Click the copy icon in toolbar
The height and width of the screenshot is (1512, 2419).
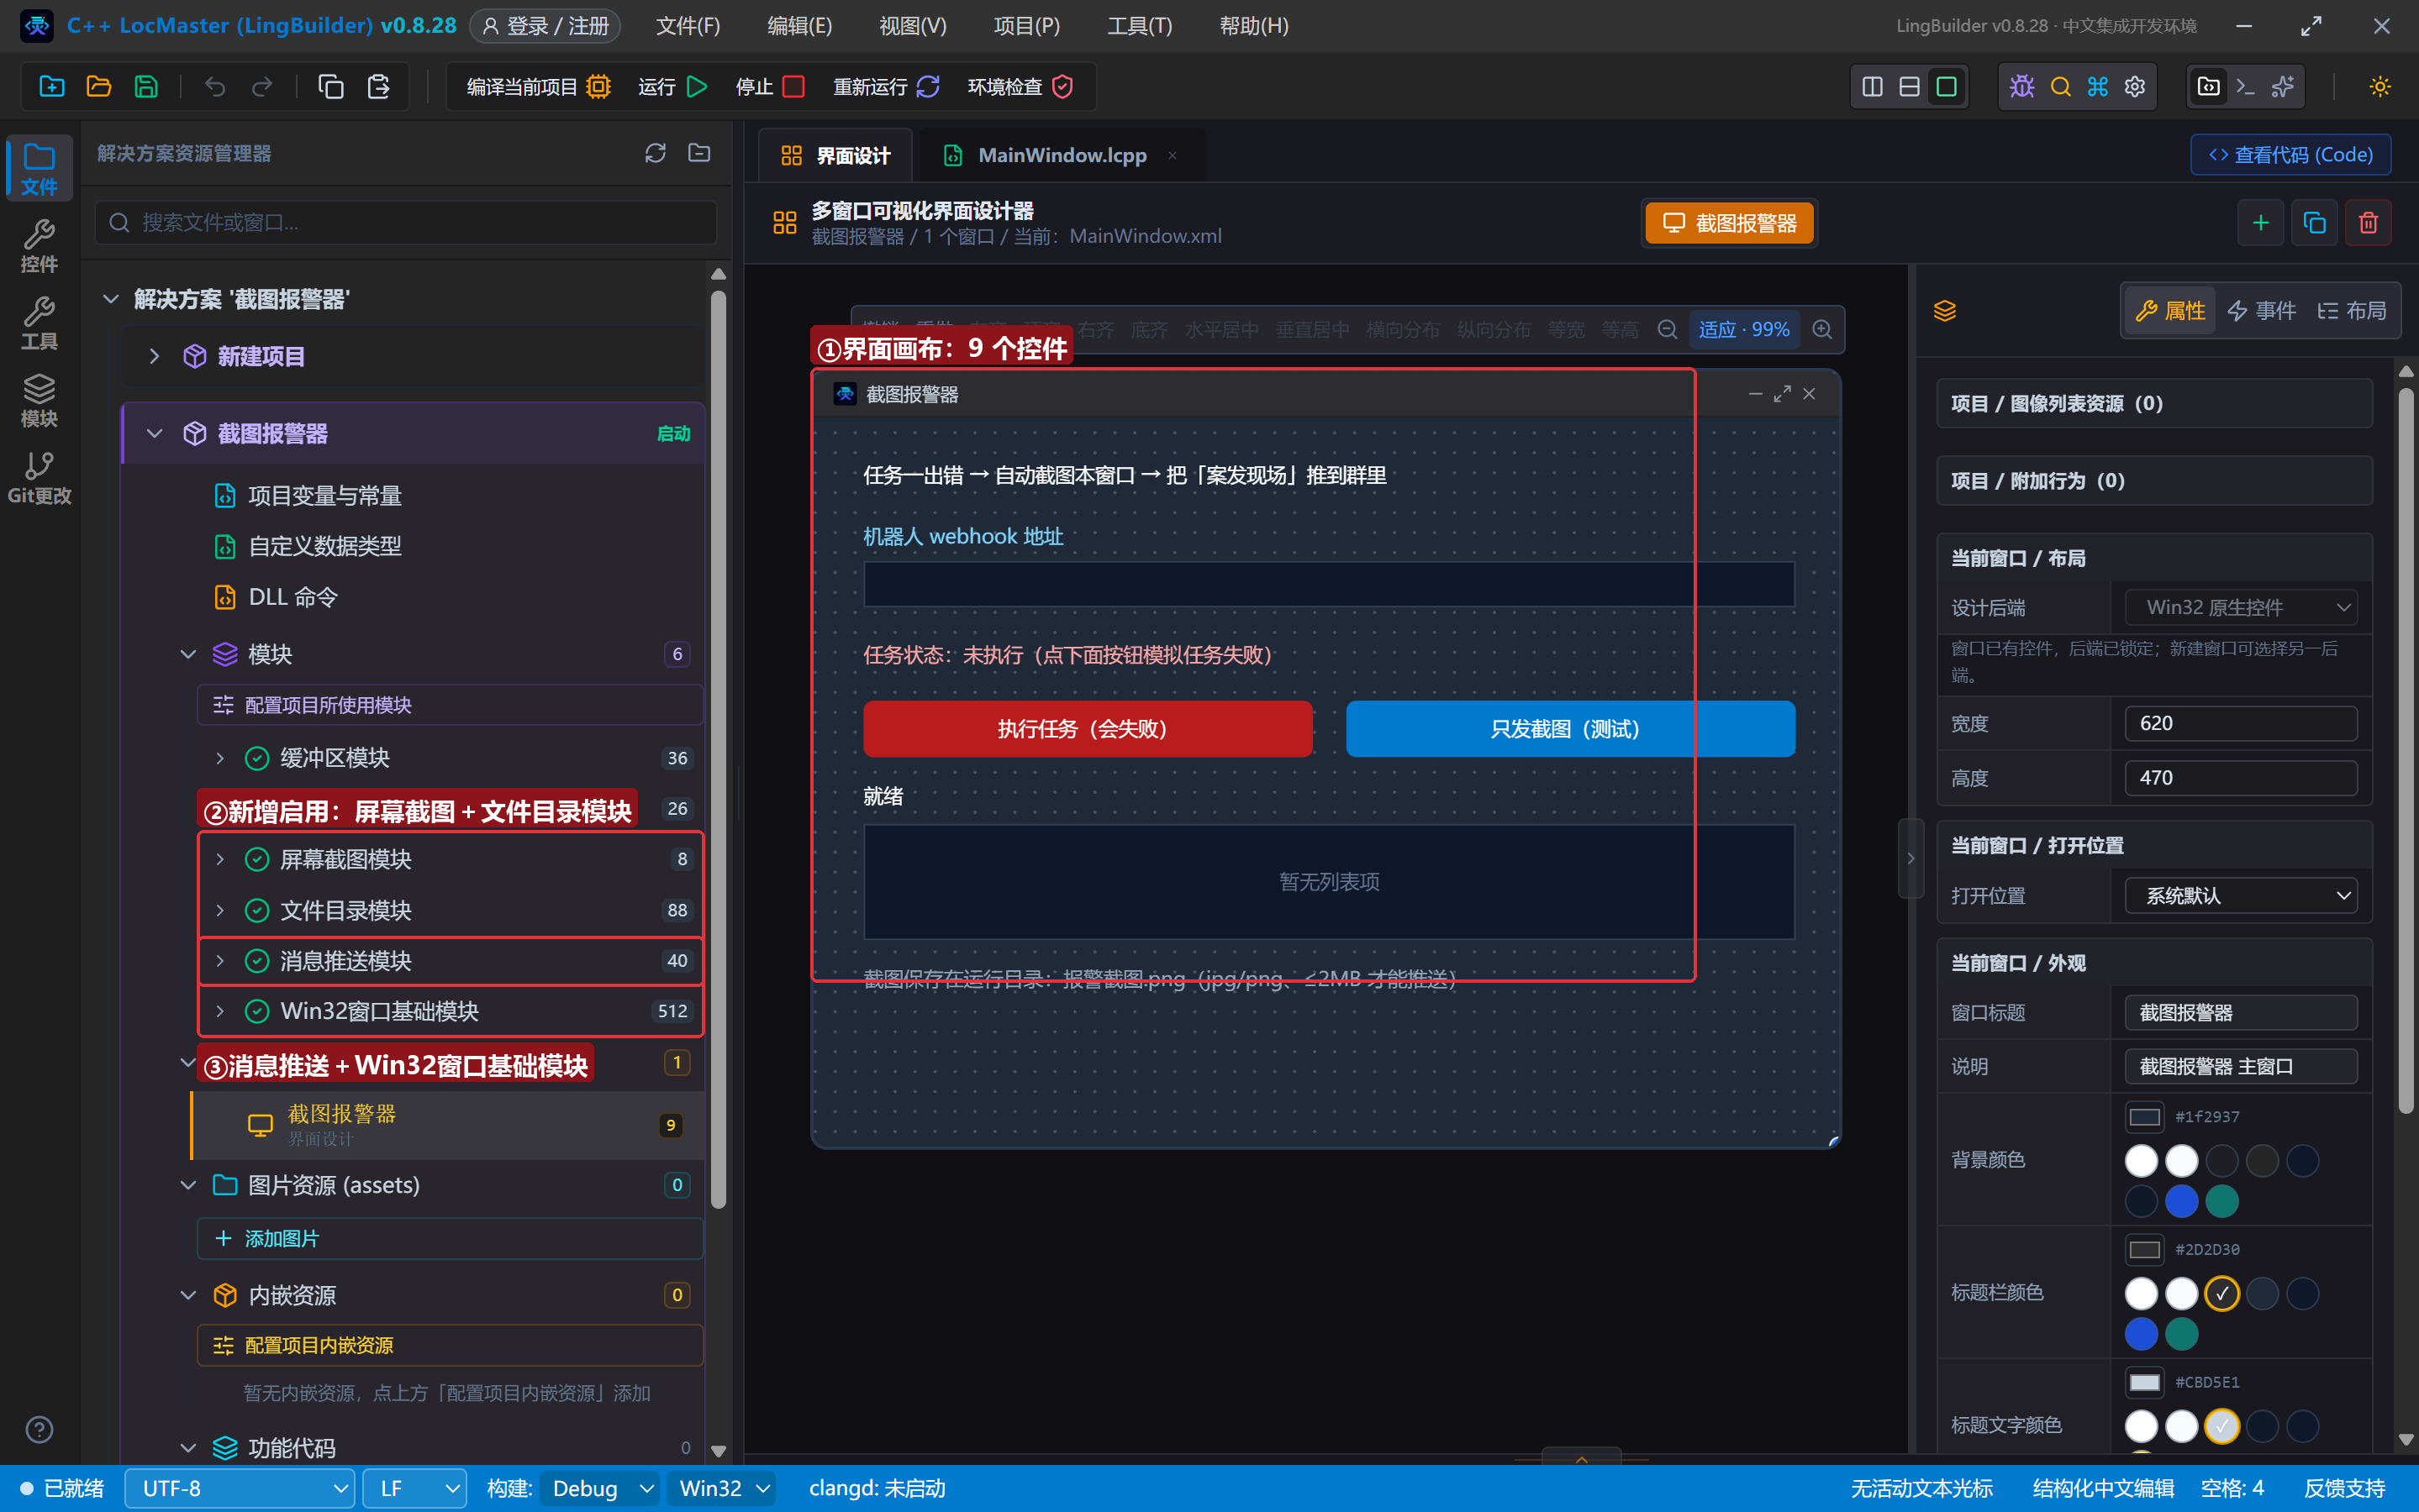pyautogui.click(x=331, y=86)
